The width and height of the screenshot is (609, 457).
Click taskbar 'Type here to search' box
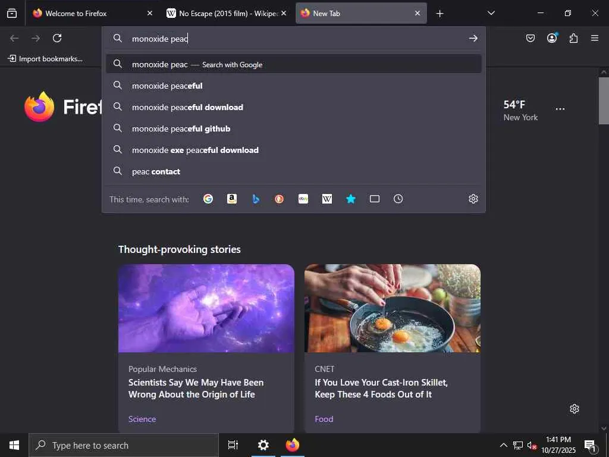124,445
